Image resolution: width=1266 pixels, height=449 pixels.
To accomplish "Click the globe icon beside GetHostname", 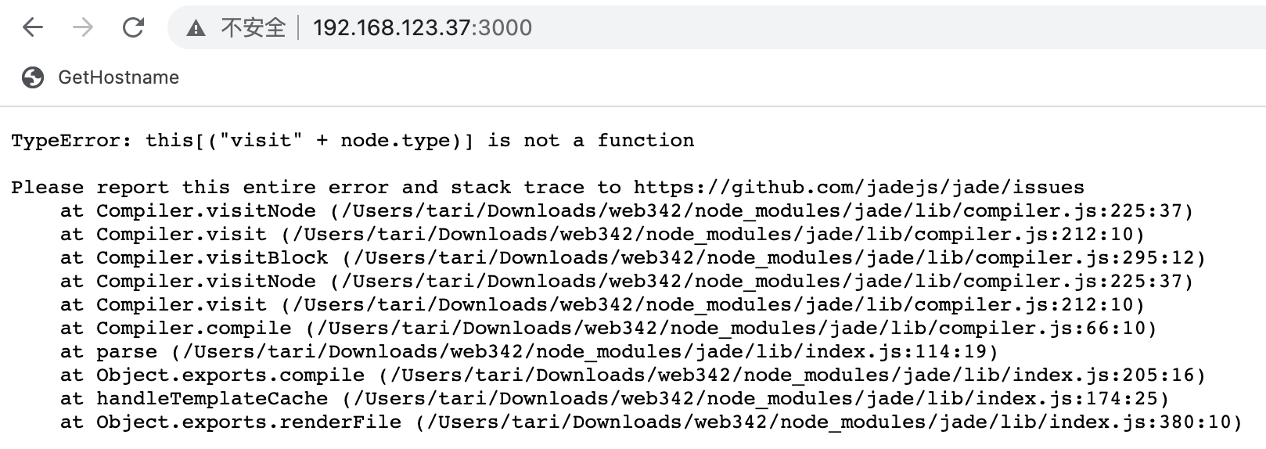I will click(33, 77).
